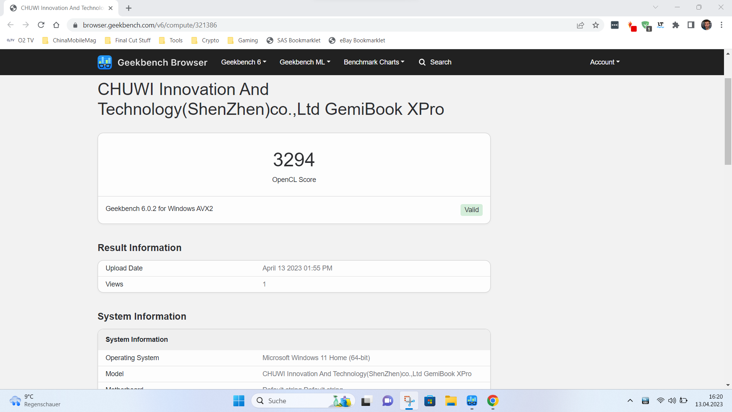The width and height of the screenshot is (732, 412).
Task: Open the Chrome three-dot menu
Action: tap(721, 25)
